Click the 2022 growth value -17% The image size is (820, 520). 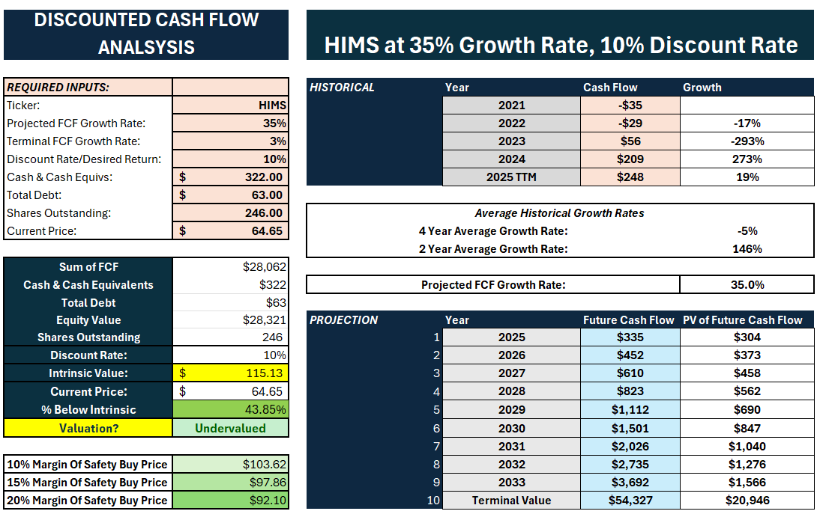coord(747,123)
